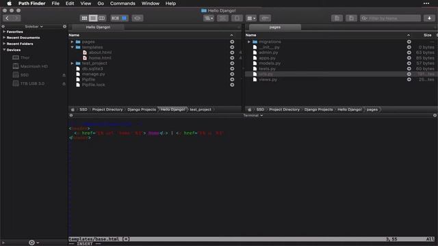438x246 pixels.
Task: Open the sort options dropdown in toolbar
Action: 209,18
